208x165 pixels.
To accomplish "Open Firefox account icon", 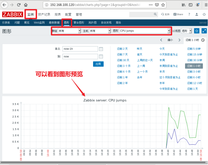I will pyautogui.click(x=198, y=5).
